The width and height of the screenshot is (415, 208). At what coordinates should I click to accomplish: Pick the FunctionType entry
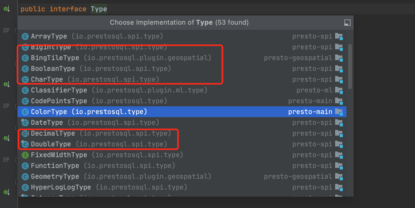click(x=182, y=166)
